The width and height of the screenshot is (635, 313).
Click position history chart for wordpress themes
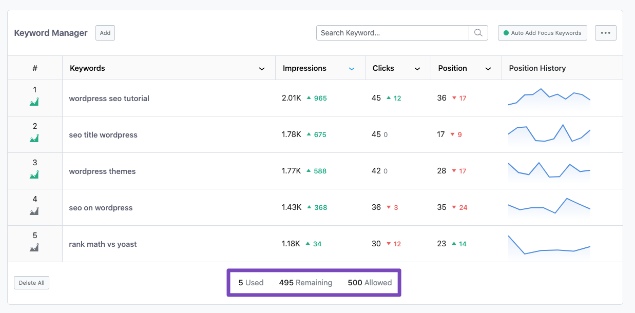(x=549, y=171)
